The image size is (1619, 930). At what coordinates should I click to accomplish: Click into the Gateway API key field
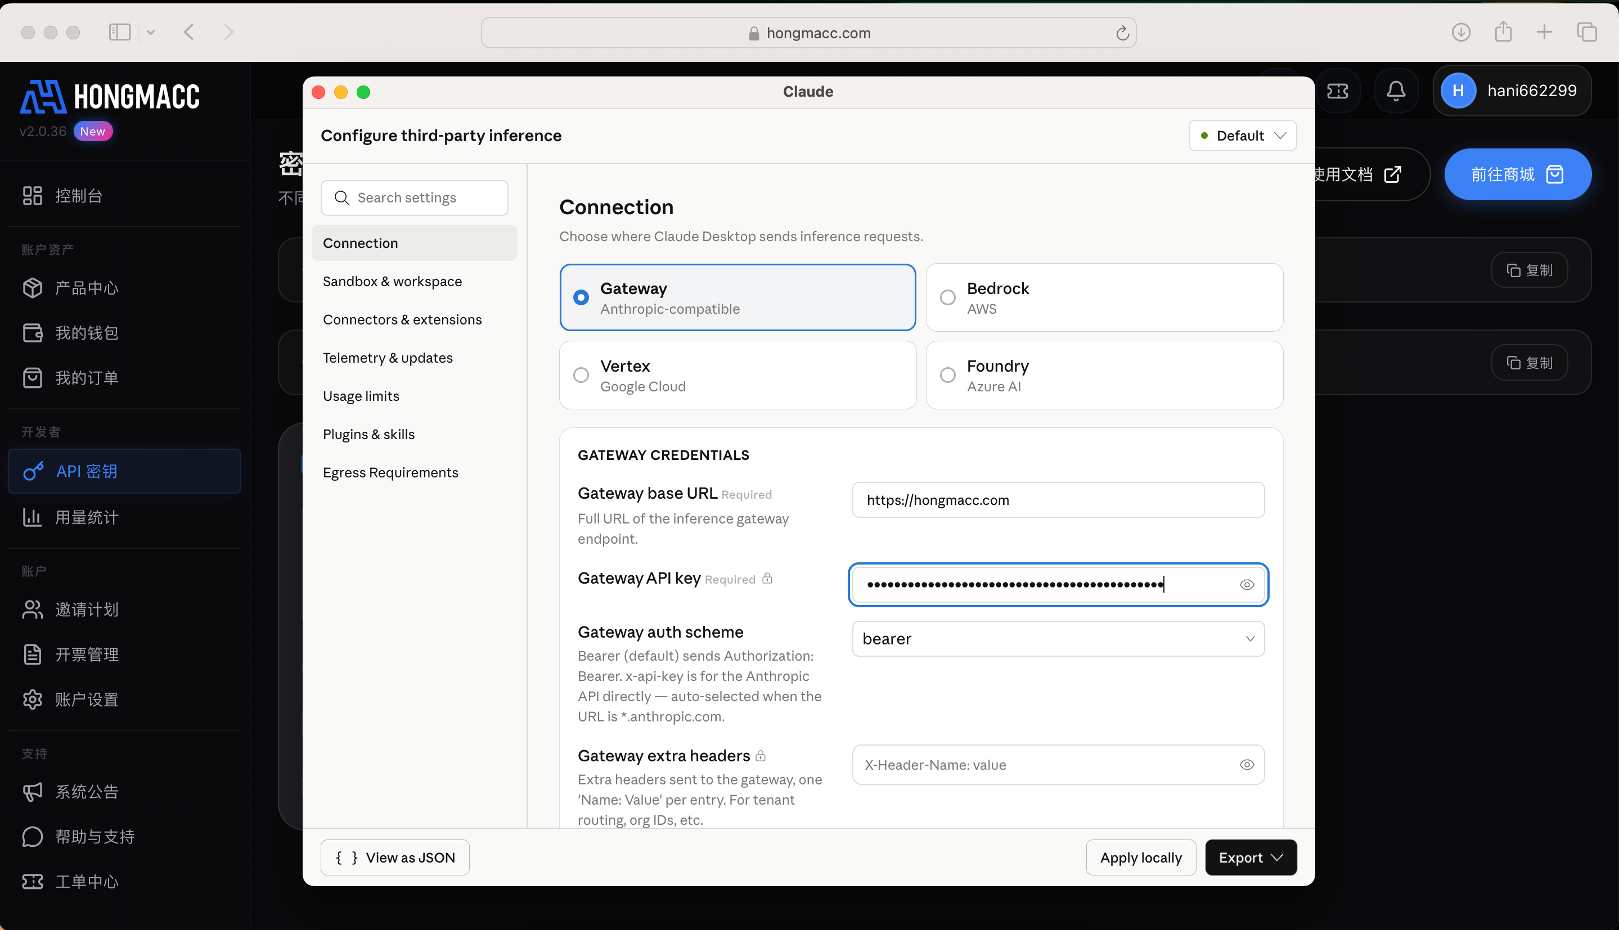pyautogui.click(x=1058, y=584)
